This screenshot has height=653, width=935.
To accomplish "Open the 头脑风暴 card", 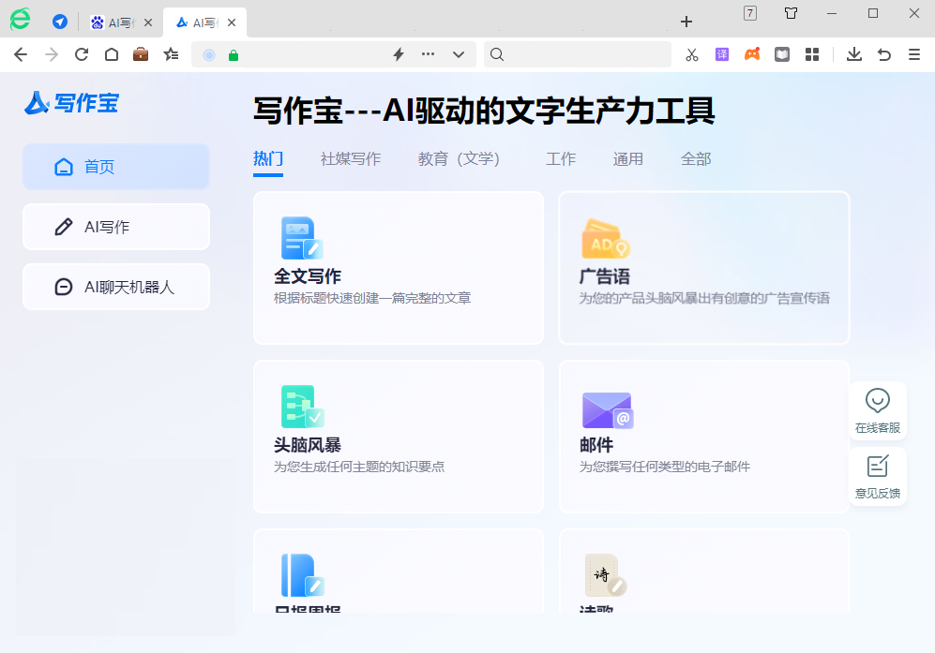I will [399, 437].
